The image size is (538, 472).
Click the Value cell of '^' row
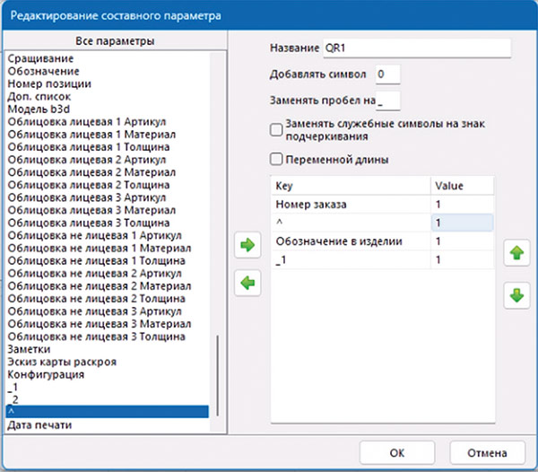click(x=462, y=223)
